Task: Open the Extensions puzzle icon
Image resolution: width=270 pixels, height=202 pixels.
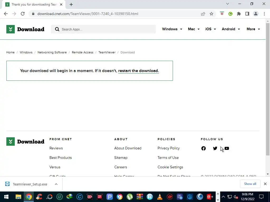Action: click(239, 14)
